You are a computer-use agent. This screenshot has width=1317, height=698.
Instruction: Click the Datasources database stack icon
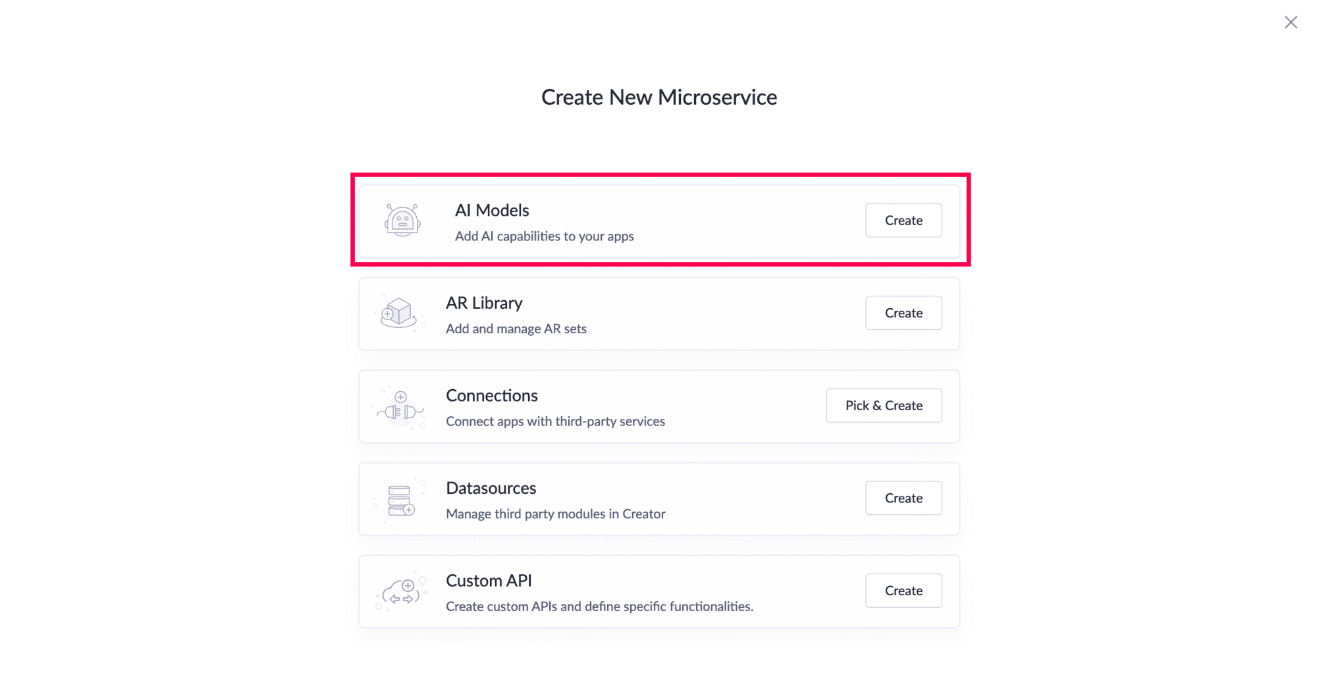(400, 500)
